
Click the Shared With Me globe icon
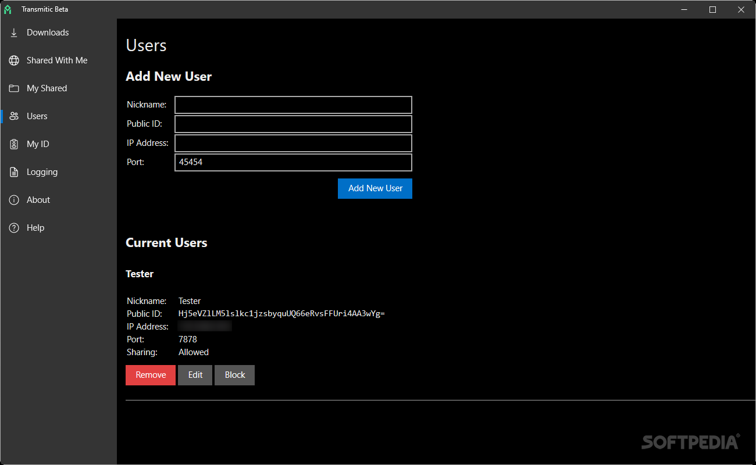point(14,60)
